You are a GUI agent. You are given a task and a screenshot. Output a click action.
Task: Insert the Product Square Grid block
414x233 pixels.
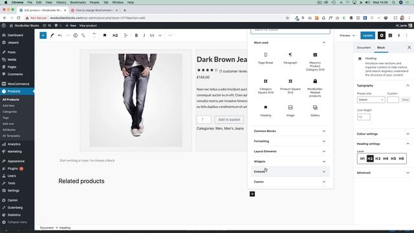pos(290,86)
